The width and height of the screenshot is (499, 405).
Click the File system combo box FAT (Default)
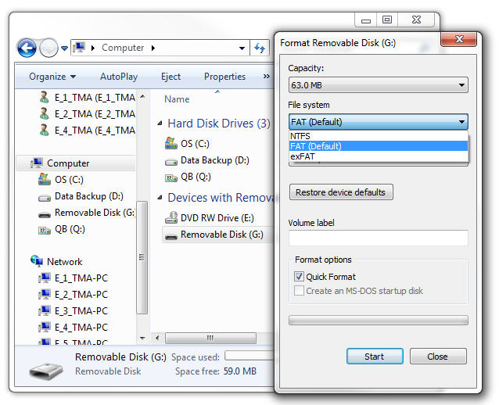pyautogui.click(x=378, y=122)
